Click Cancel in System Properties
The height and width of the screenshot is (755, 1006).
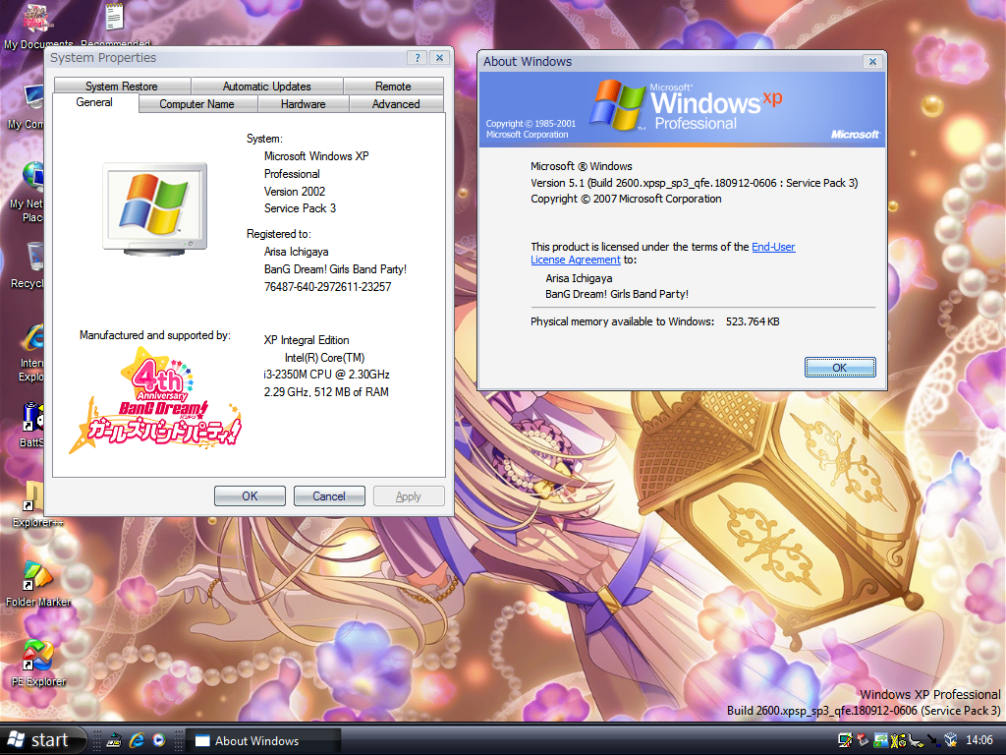329,496
